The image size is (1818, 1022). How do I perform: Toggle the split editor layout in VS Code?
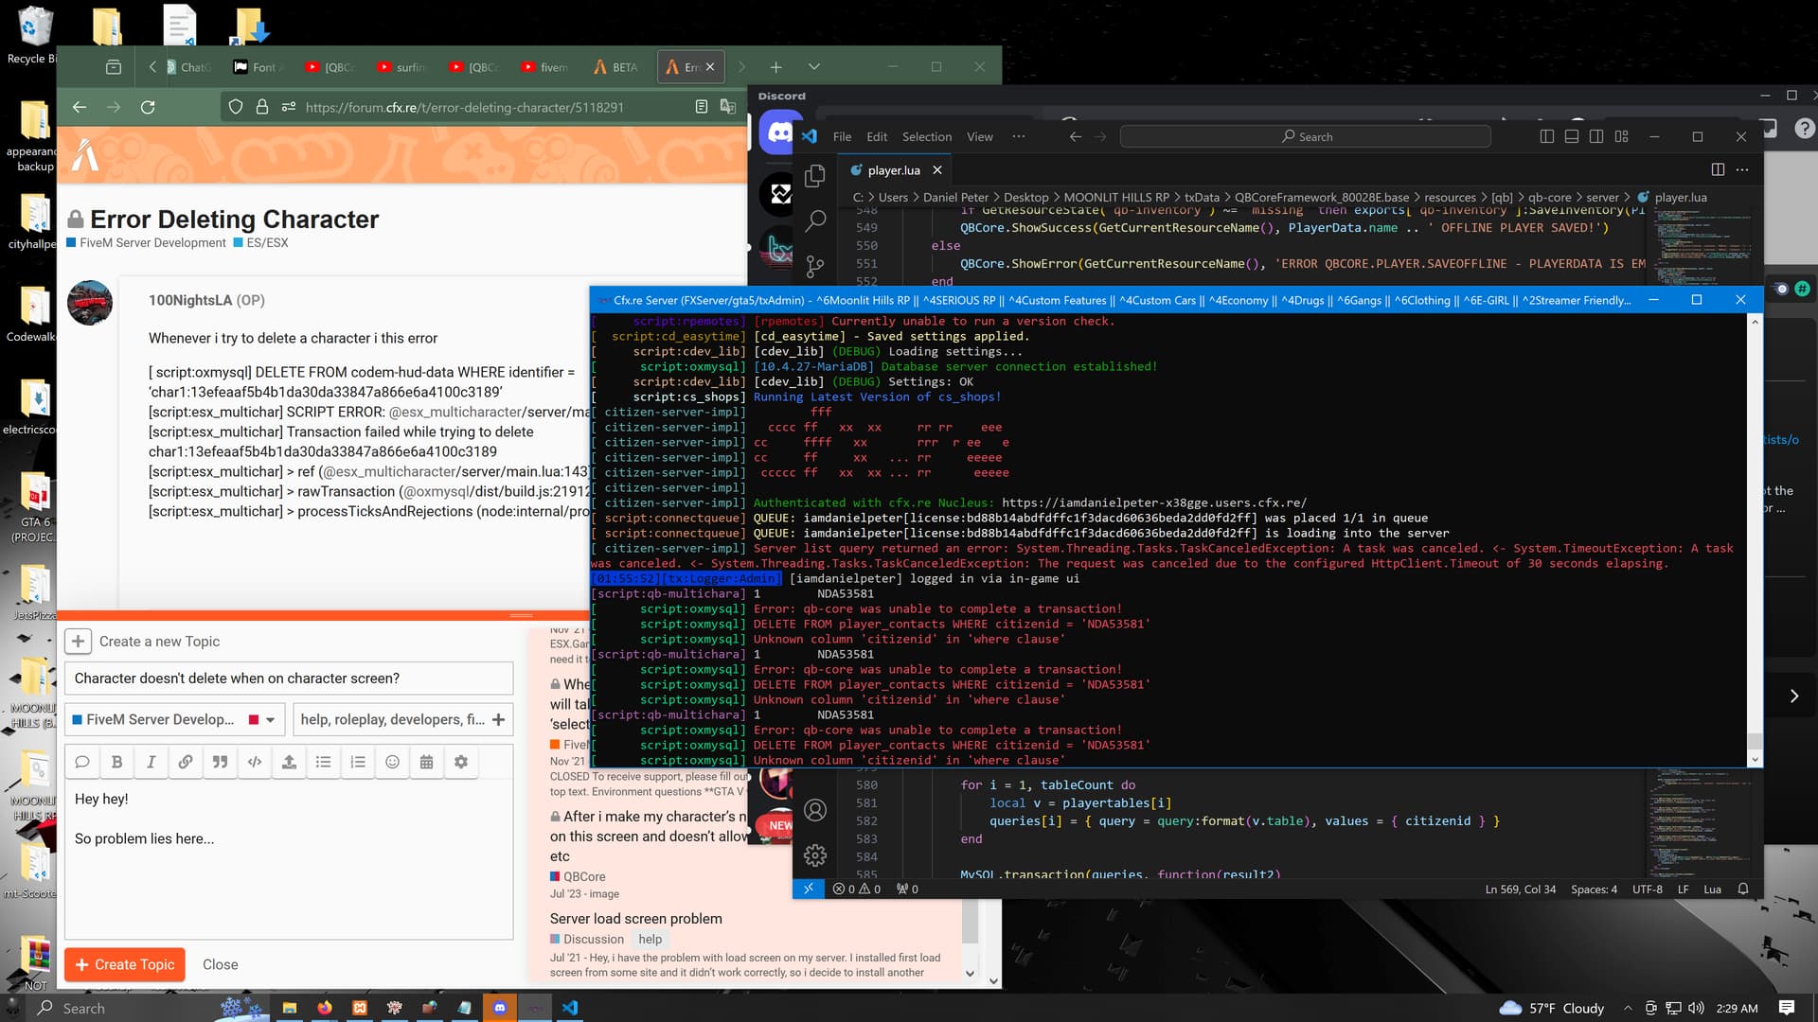click(x=1717, y=169)
